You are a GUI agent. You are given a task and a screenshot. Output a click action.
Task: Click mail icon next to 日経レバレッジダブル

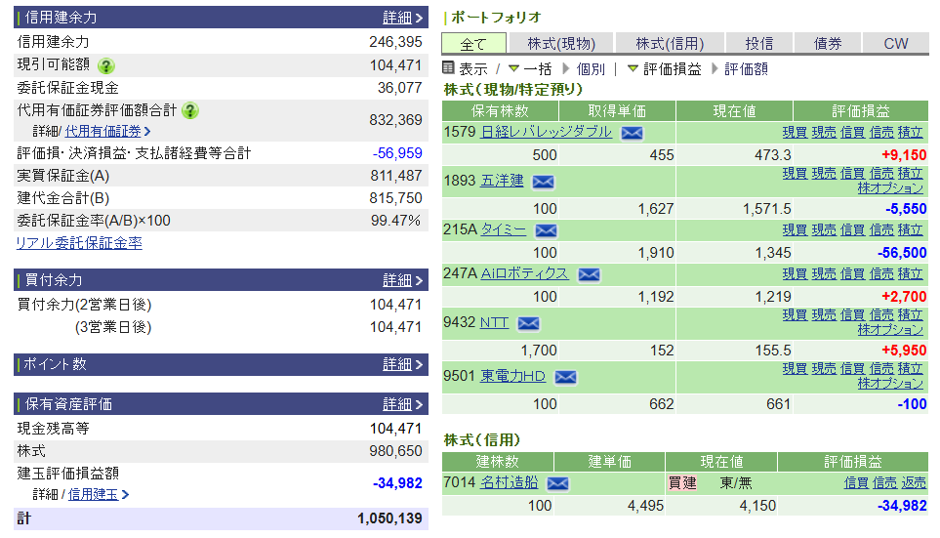[632, 133]
